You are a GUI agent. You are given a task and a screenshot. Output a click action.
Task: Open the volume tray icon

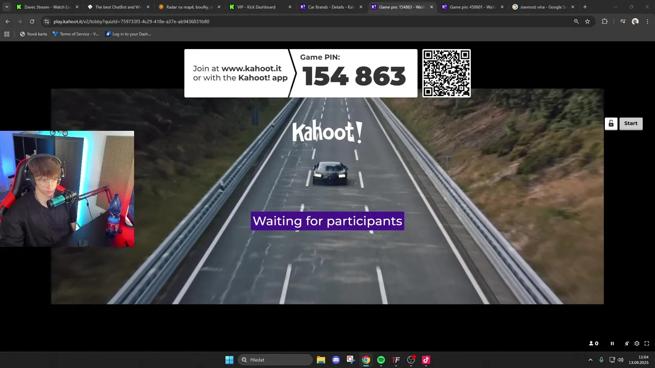click(621, 360)
